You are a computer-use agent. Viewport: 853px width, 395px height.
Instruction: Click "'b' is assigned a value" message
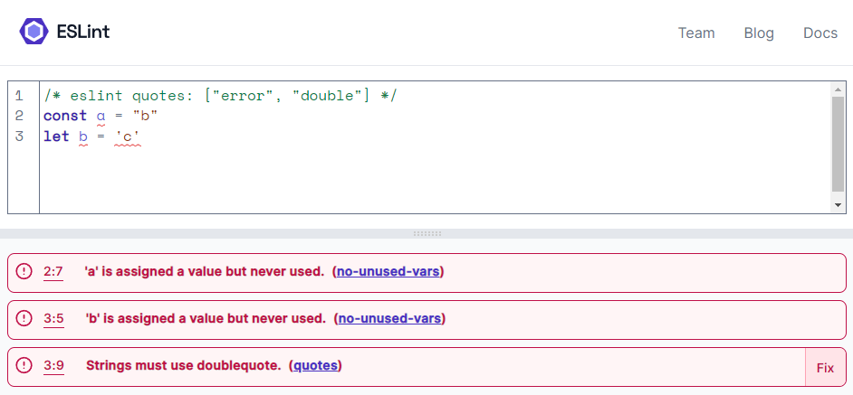[x=206, y=318]
